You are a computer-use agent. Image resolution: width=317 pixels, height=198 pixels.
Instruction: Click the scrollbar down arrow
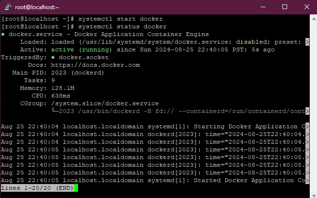(x=314, y=196)
